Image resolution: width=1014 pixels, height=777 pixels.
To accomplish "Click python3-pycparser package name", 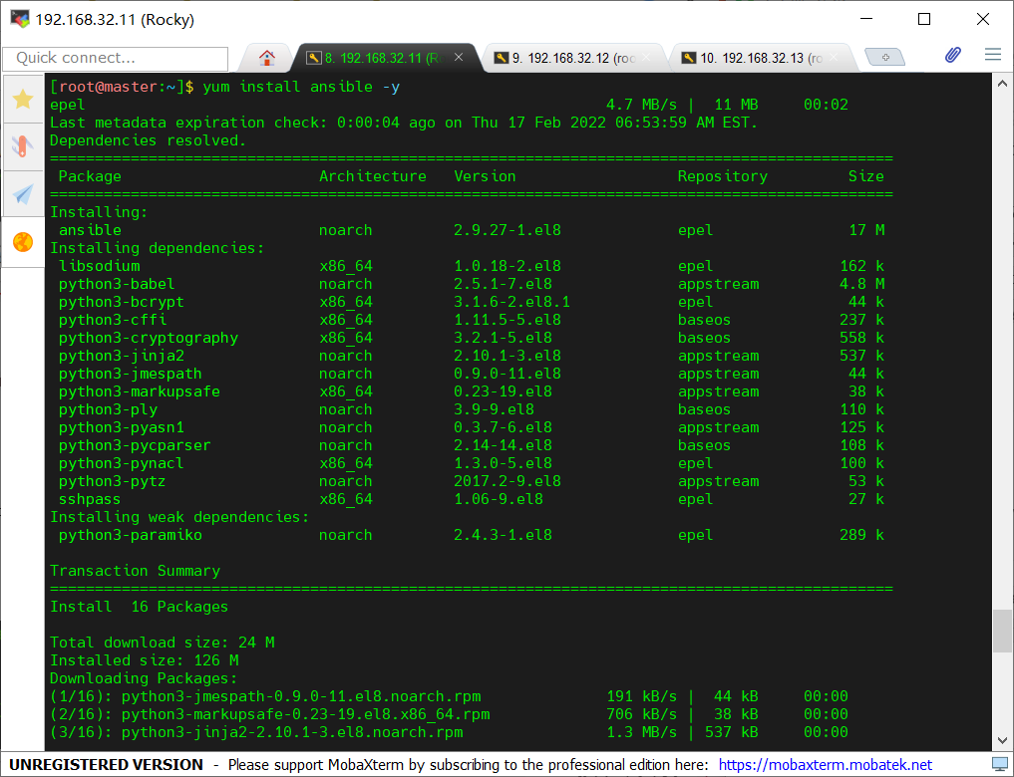I will click(135, 445).
